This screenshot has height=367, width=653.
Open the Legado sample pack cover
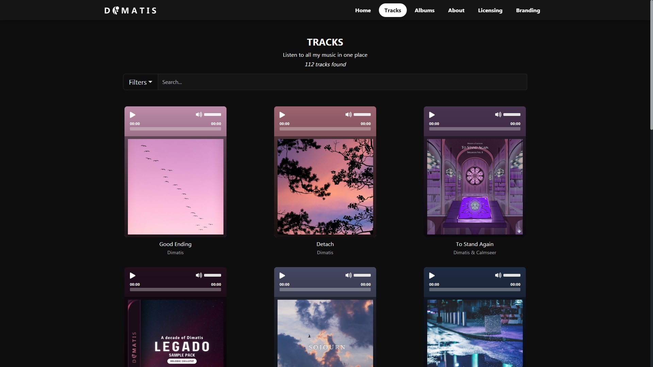(x=175, y=333)
